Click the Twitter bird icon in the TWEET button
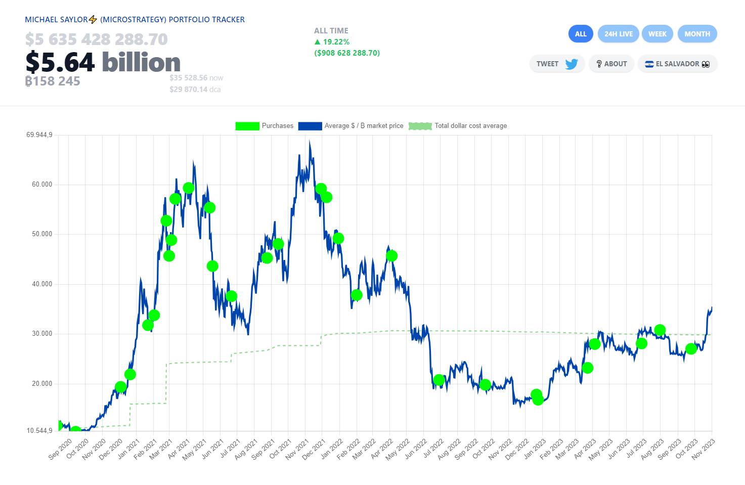 (572, 64)
